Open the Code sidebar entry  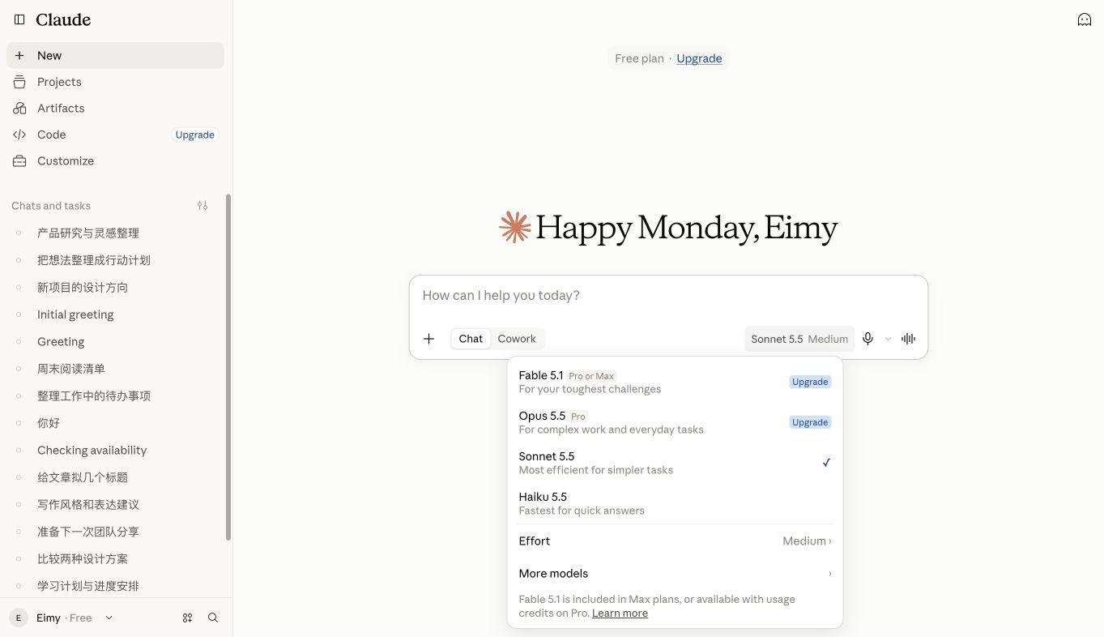click(115, 135)
